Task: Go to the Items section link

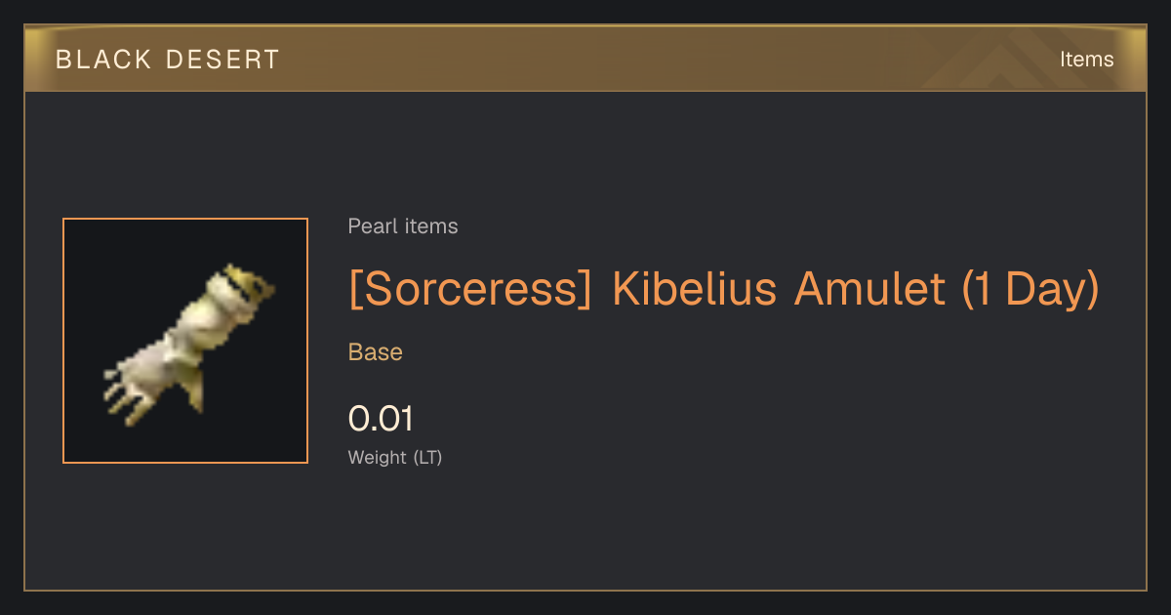Action: click(x=1086, y=60)
